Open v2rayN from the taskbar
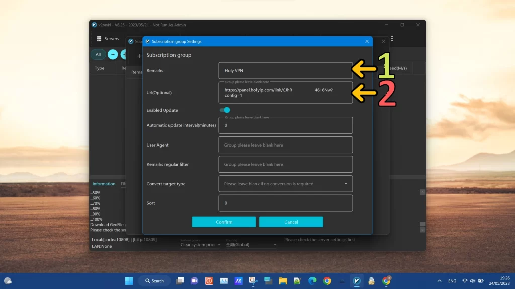Image resolution: width=515 pixels, height=289 pixels. coord(356,281)
